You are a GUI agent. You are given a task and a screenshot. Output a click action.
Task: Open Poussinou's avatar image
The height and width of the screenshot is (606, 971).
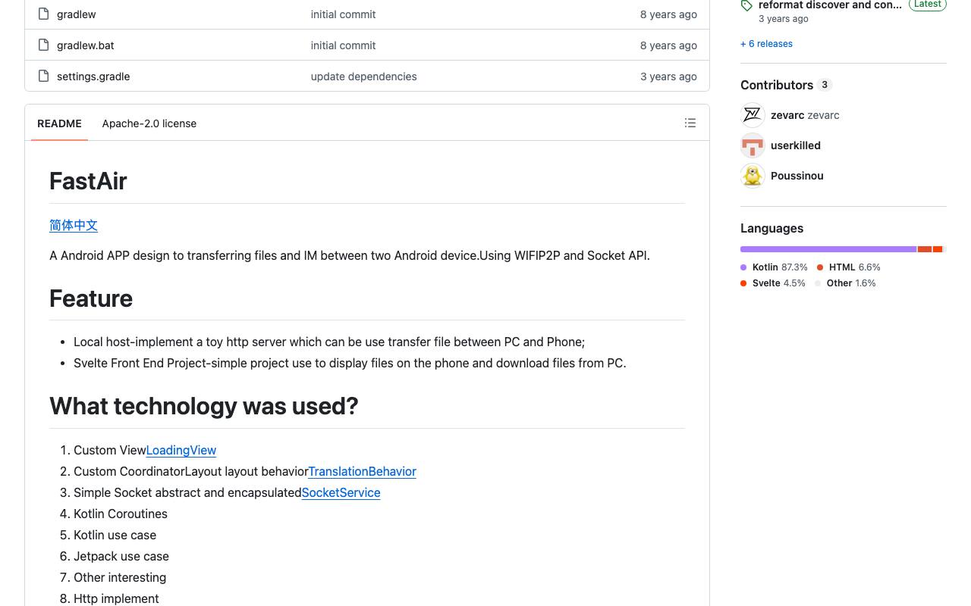click(753, 176)
